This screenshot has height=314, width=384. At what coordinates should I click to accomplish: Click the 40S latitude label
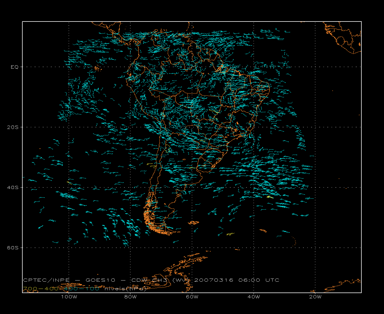coord(13,188)
